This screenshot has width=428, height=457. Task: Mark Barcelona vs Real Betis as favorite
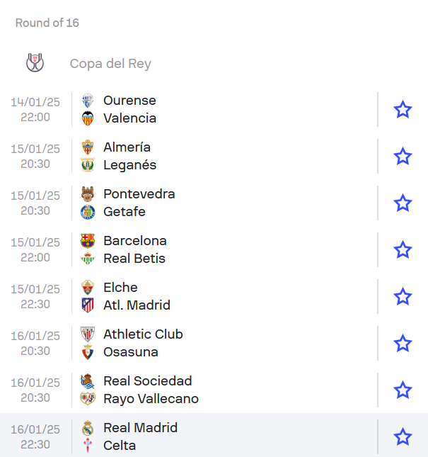(403, 250)
